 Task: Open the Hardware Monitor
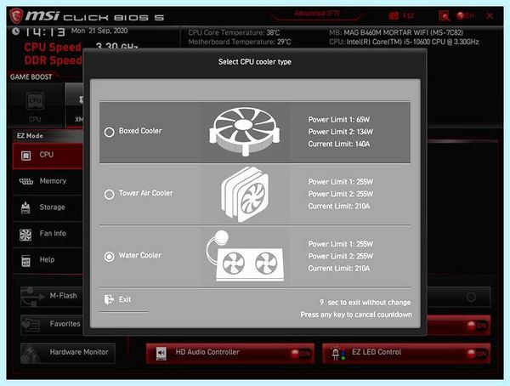(x=68, y=353)
